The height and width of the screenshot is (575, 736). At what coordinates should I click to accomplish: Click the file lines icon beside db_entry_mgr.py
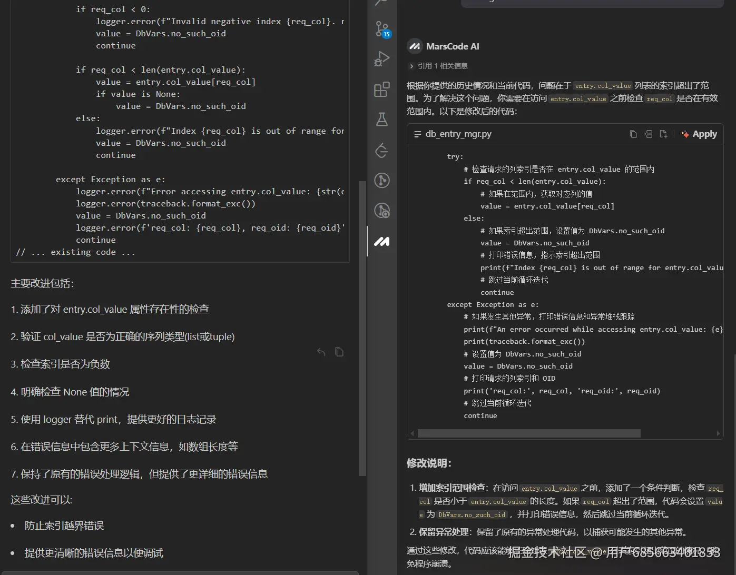(x=418, y=134)
